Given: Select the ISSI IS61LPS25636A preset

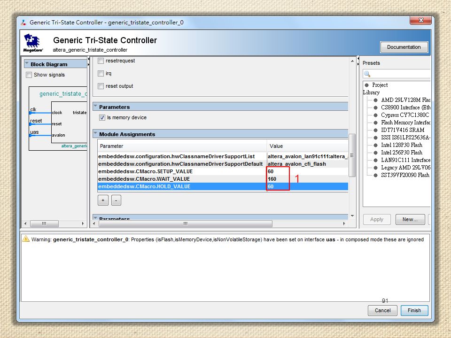Looking at the screenshot, I should tap(405, 138).
